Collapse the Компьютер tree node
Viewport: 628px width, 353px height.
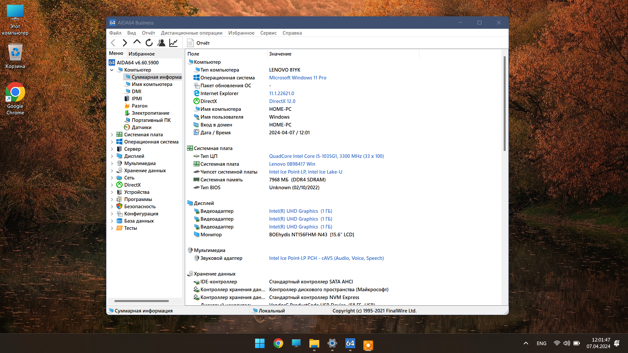pos(112,70)
